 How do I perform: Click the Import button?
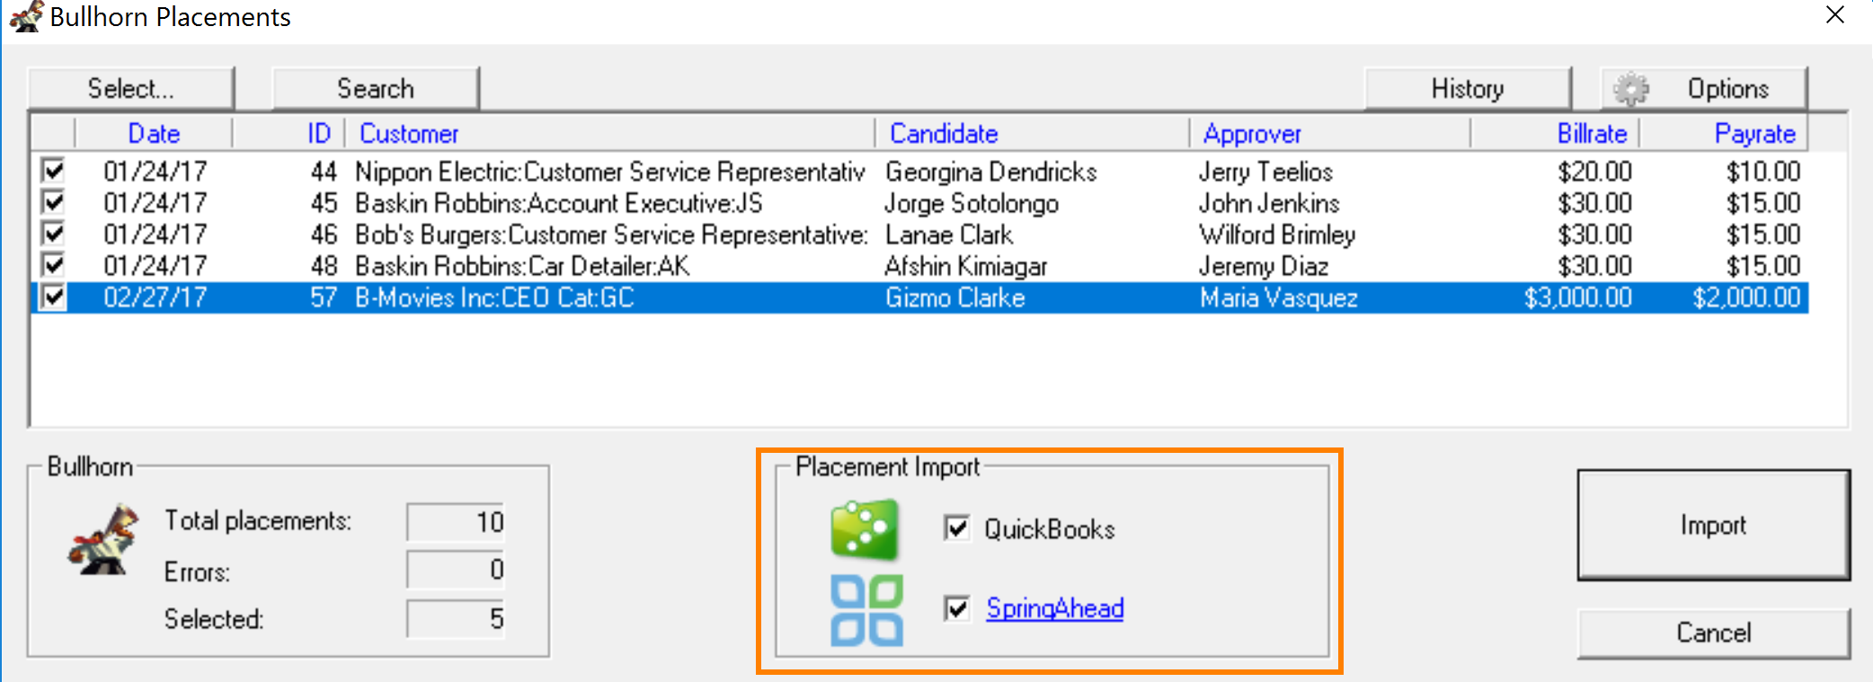tap(1713, 525)
